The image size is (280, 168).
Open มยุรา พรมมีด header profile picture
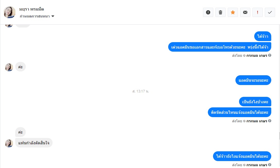pos(10,12)
